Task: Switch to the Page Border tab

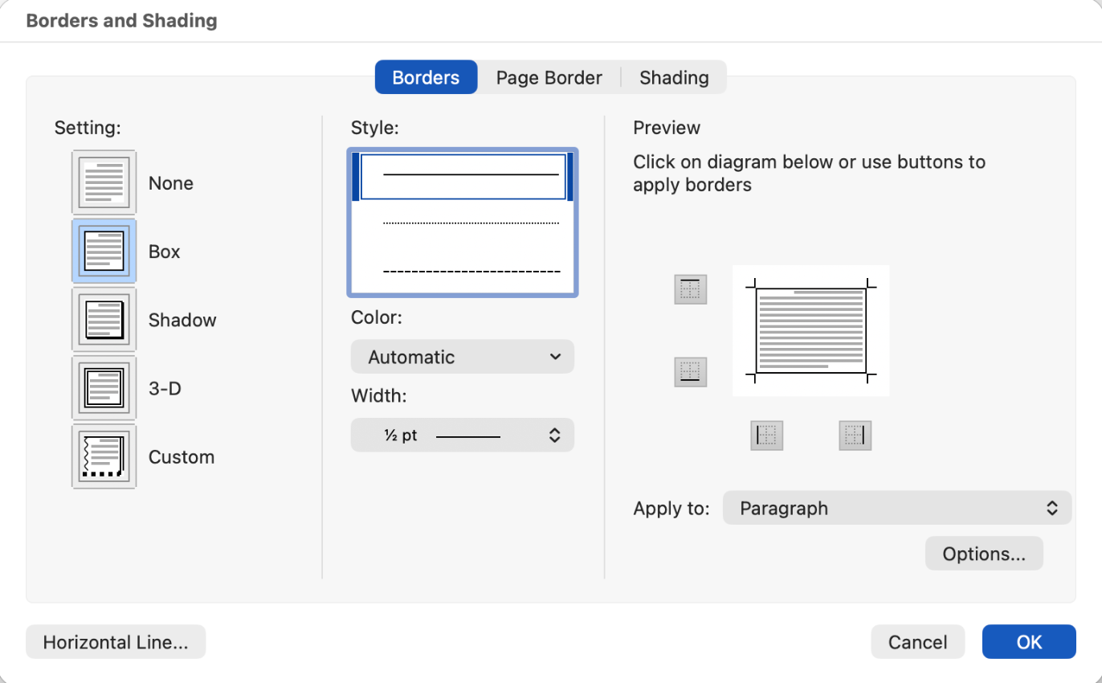Action: pos(549,77)
